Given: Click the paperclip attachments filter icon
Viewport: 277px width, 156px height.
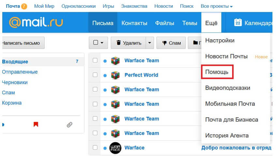Looking at the screenshot, I should pos(69,124).
